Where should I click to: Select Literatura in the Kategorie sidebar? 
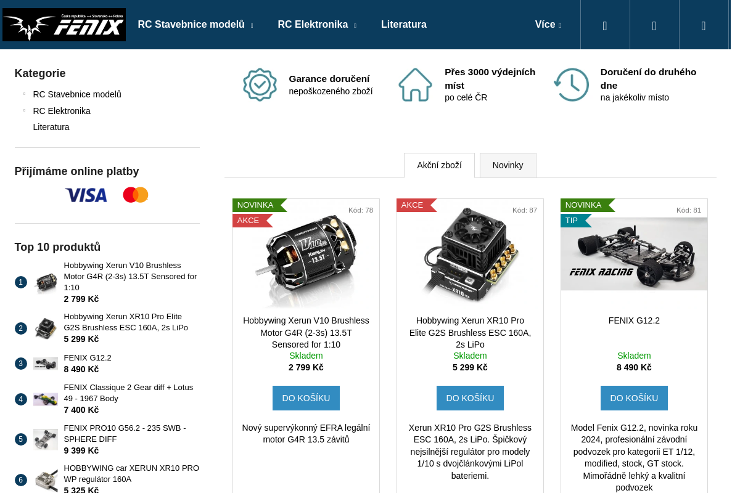click(51, 127)
